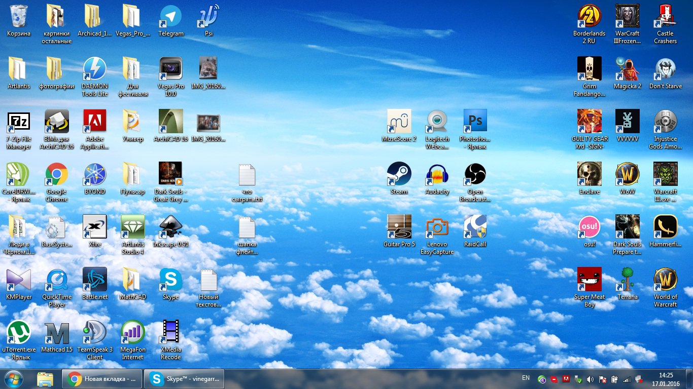
Task: Click the Action Center flag tray icon
Action: coord(603,379)
